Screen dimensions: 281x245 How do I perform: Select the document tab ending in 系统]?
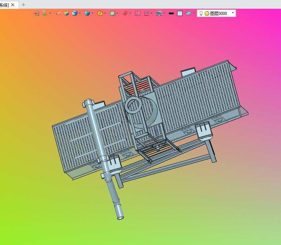click(x=4, y=5)
